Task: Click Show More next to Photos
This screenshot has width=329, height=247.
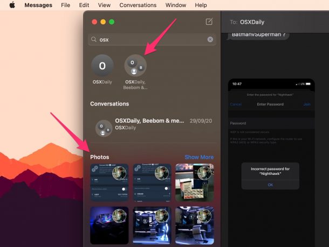Action: (x=199, y=157)
